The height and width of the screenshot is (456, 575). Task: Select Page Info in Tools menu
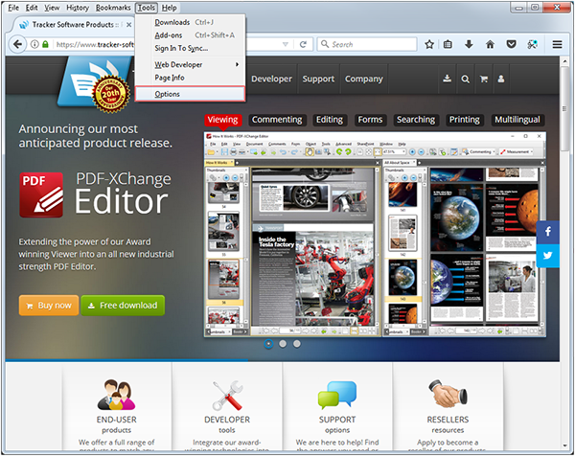point(190,78)
